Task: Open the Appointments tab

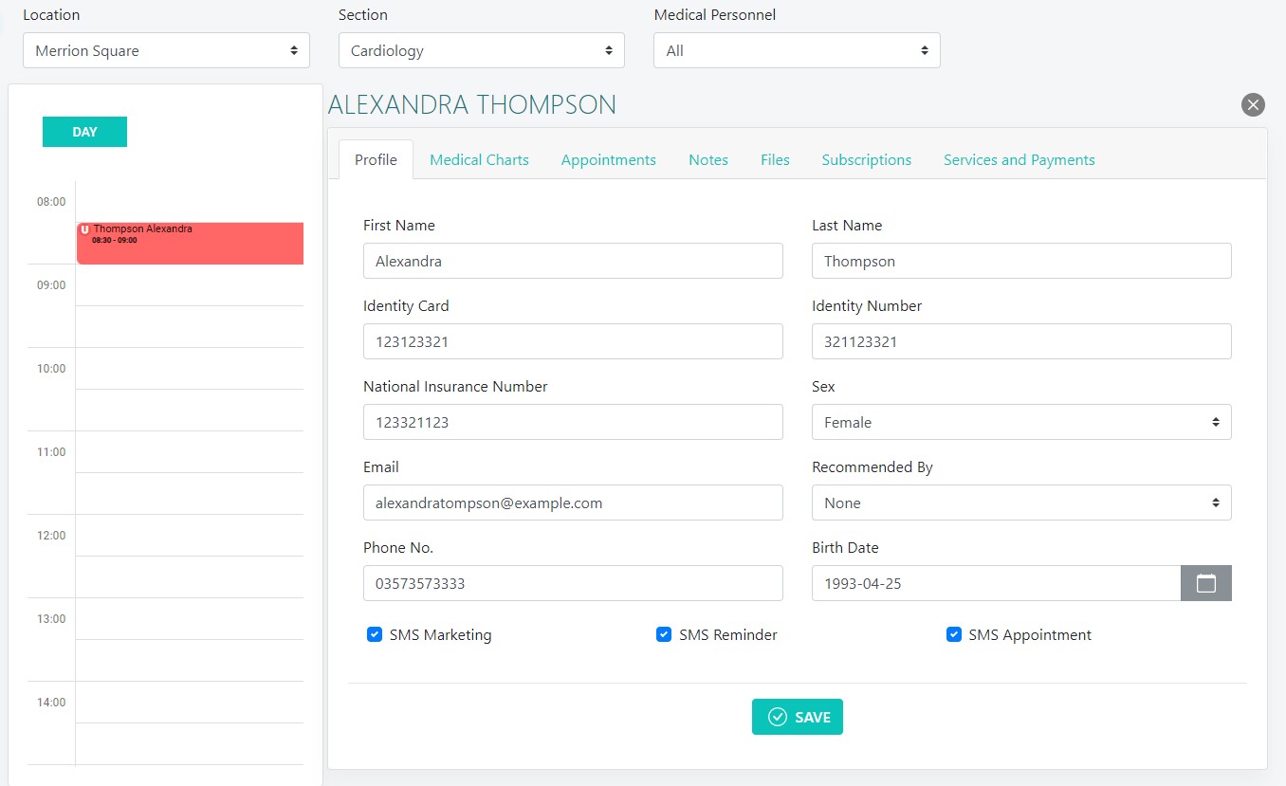Action: [x=608, y=160]
